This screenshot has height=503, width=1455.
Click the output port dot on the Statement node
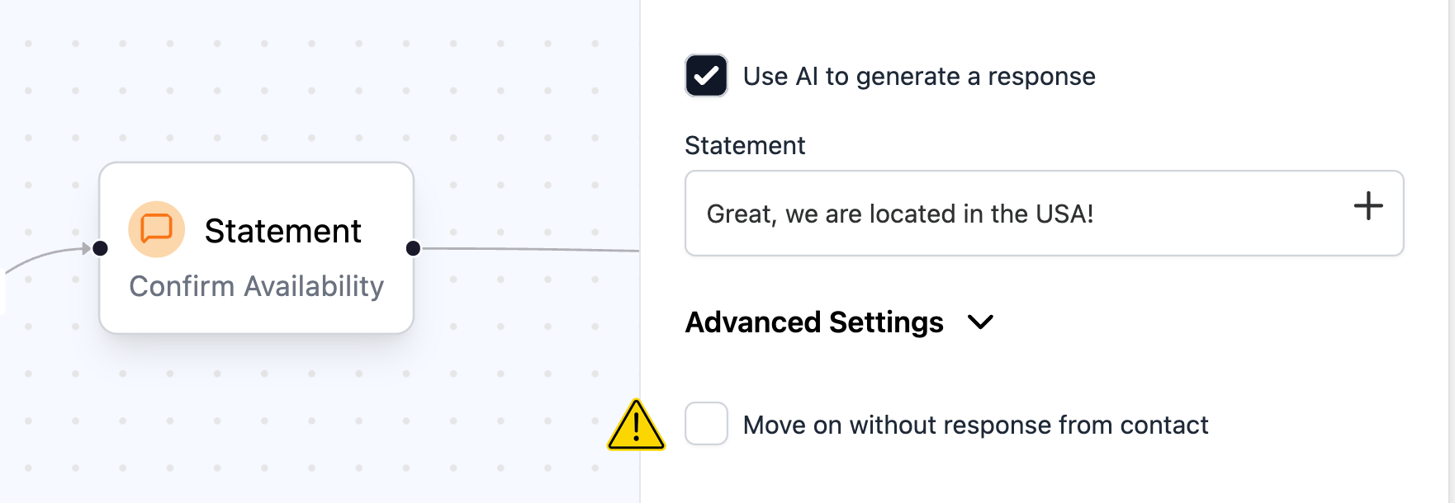coord(412,247)
